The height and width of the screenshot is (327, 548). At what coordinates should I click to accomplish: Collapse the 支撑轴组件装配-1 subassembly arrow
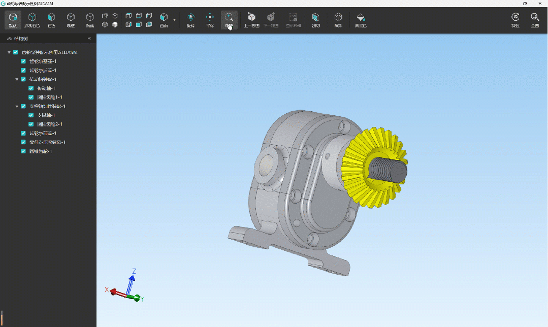click(17, 107)
